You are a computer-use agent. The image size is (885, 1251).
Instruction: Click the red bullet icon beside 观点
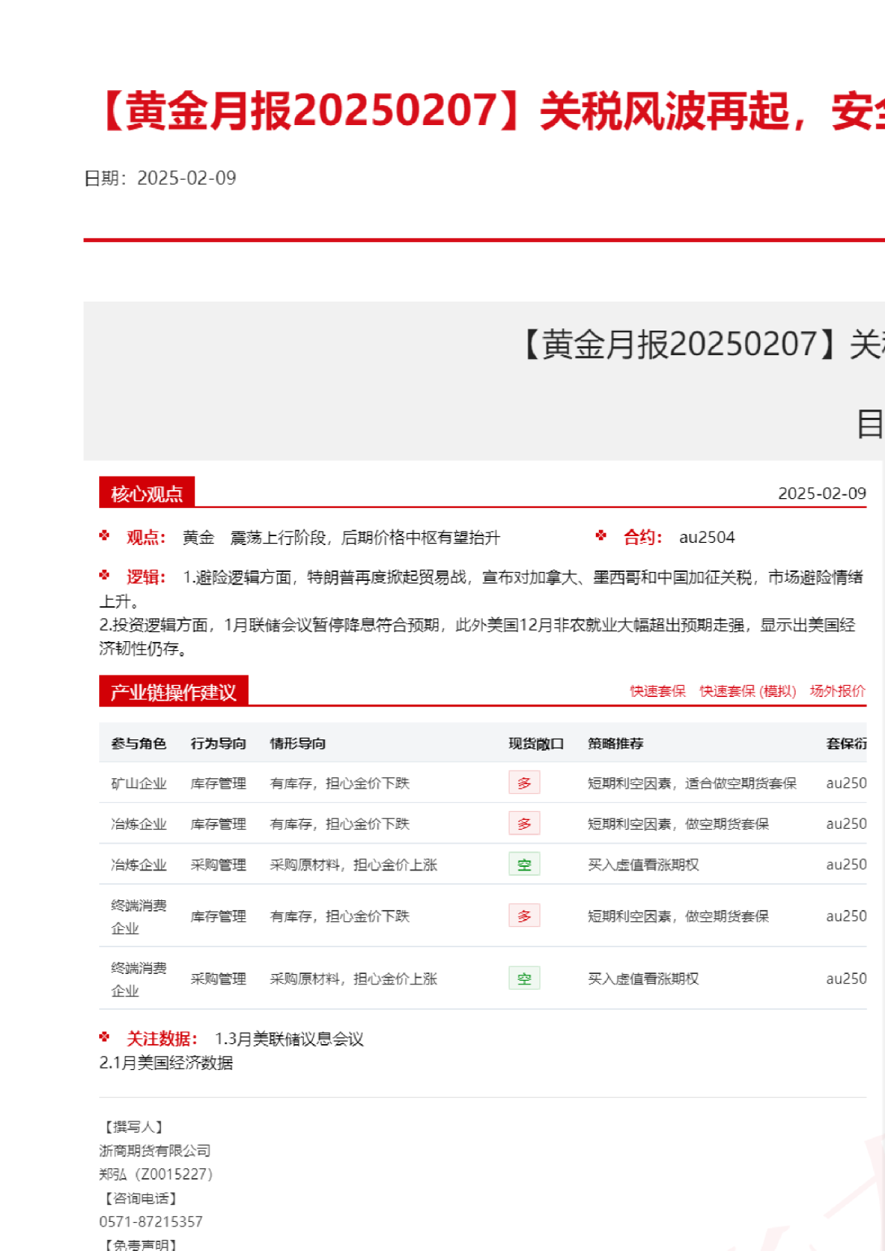click(104, 535)
